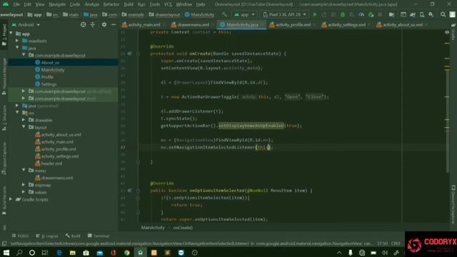The image size is (457, 257).
Task: Open the Terminal tool window button
Action: [x=99, y=236]
